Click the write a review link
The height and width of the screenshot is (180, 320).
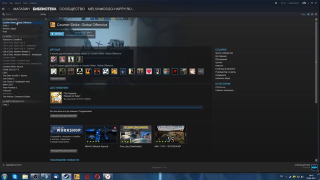[222, 78]
